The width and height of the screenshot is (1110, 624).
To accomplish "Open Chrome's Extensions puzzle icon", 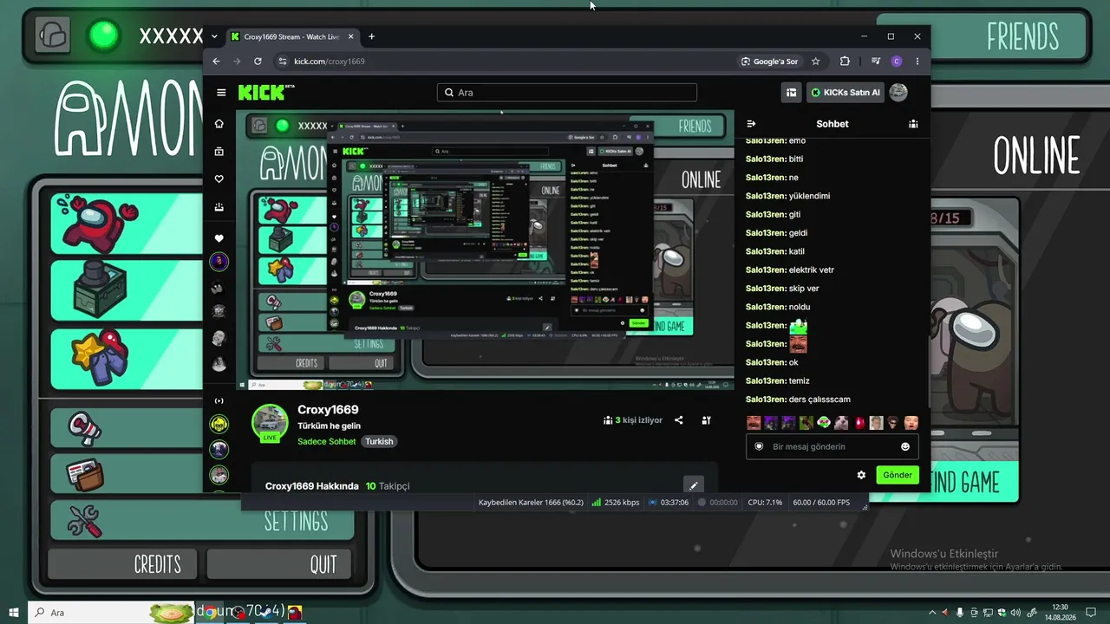I will [845, 62].
